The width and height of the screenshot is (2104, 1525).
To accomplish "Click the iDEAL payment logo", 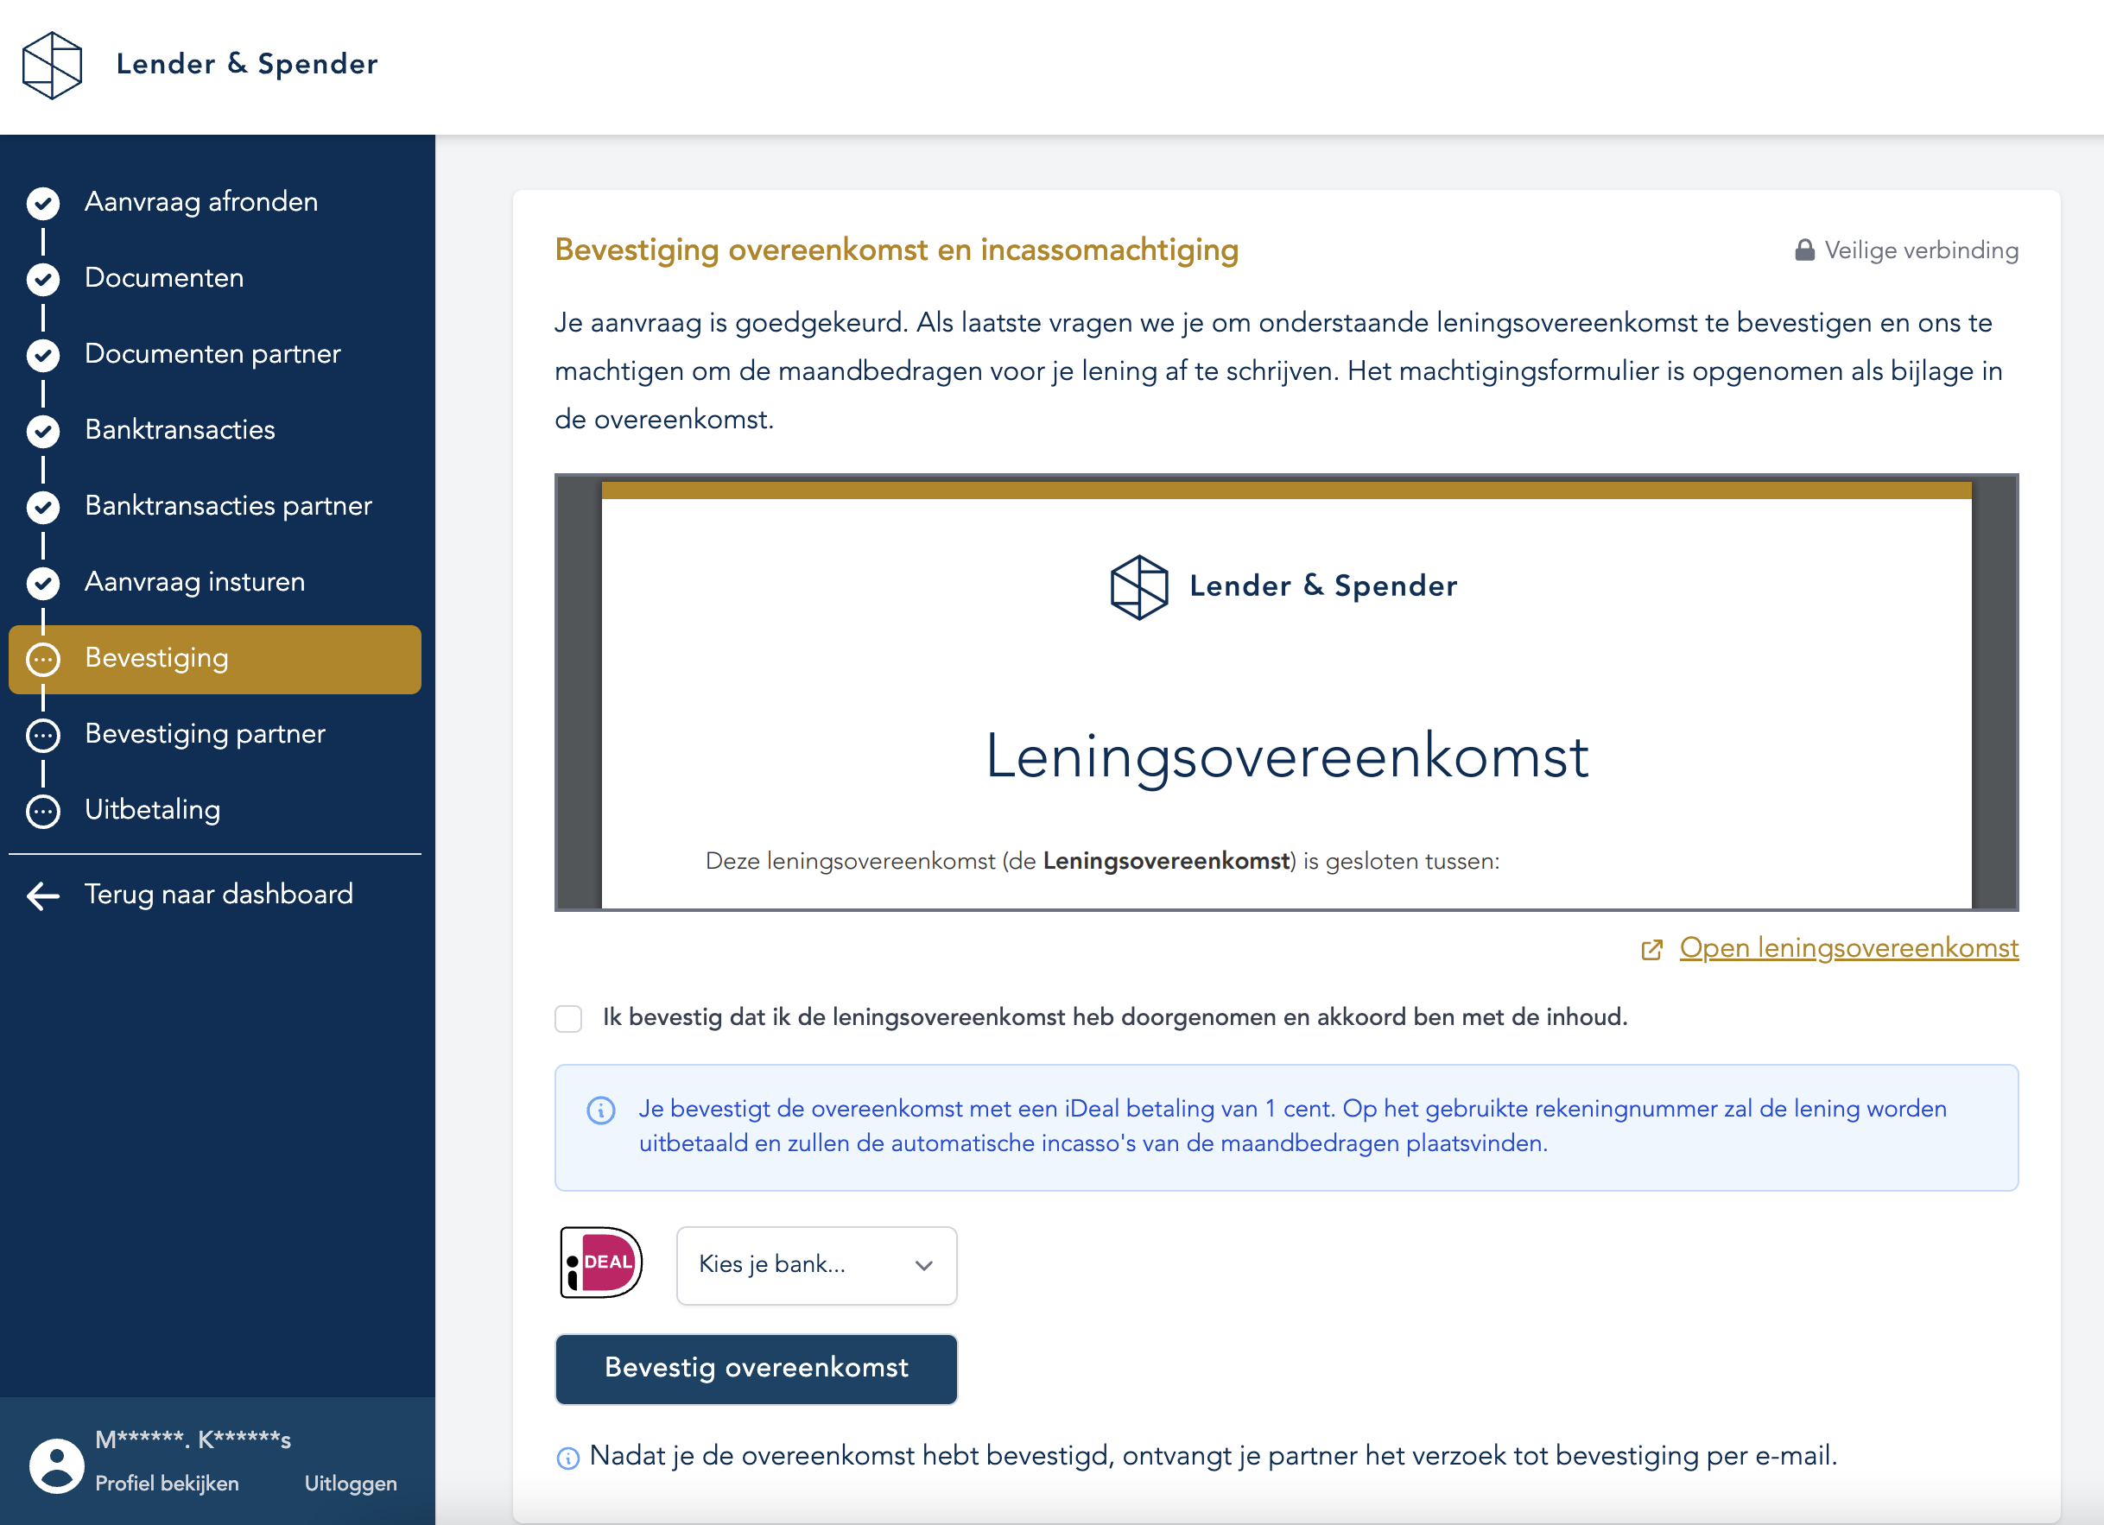I will click(x=601, y=1263).
